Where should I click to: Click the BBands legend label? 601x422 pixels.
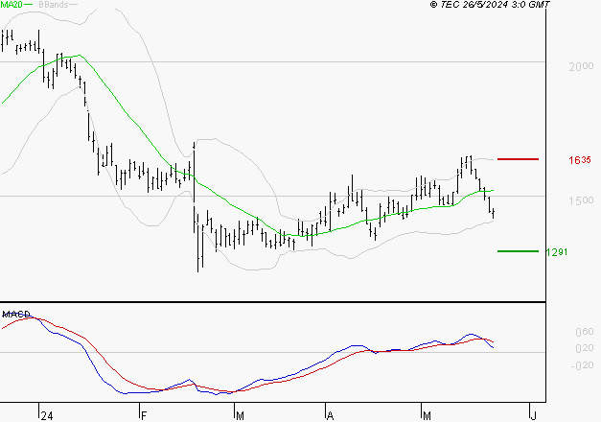pyautogui.click(x=54, y=5)
